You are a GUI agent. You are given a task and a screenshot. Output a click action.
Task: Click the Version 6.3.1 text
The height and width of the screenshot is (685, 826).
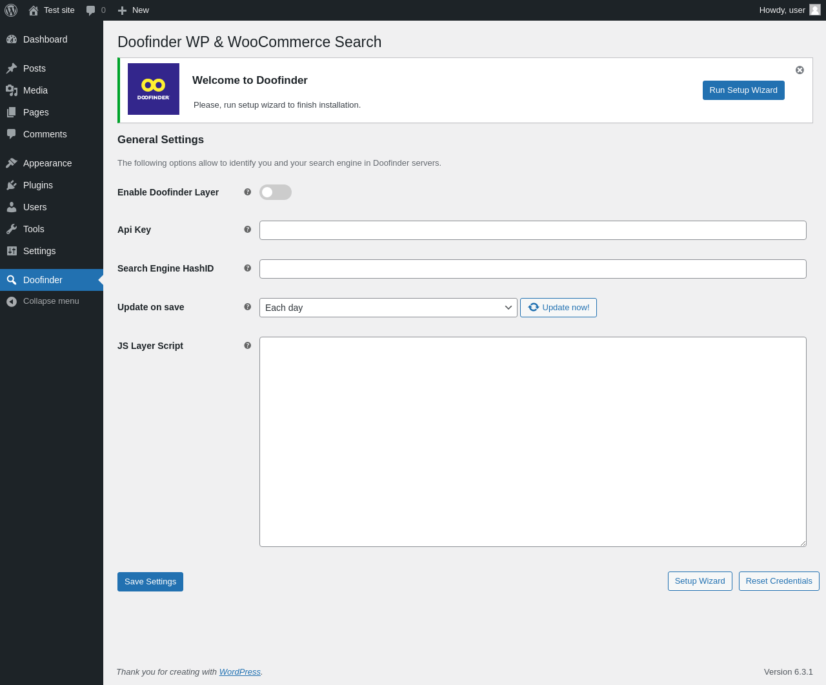(789, 672)
